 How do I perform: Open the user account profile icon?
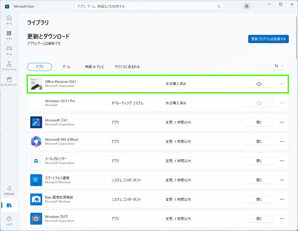coord(247,6)
